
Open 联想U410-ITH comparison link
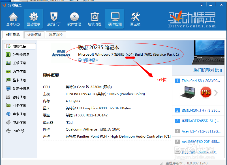pos(201,110)
